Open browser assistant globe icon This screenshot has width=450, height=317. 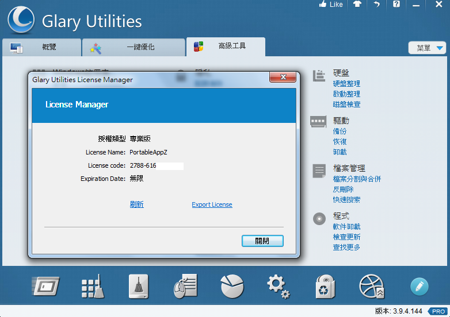point(372,287)
